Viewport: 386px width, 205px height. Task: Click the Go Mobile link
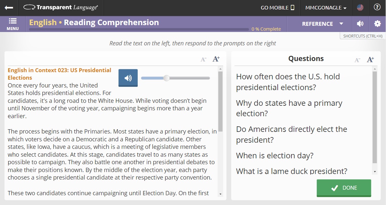click(277, 8)
